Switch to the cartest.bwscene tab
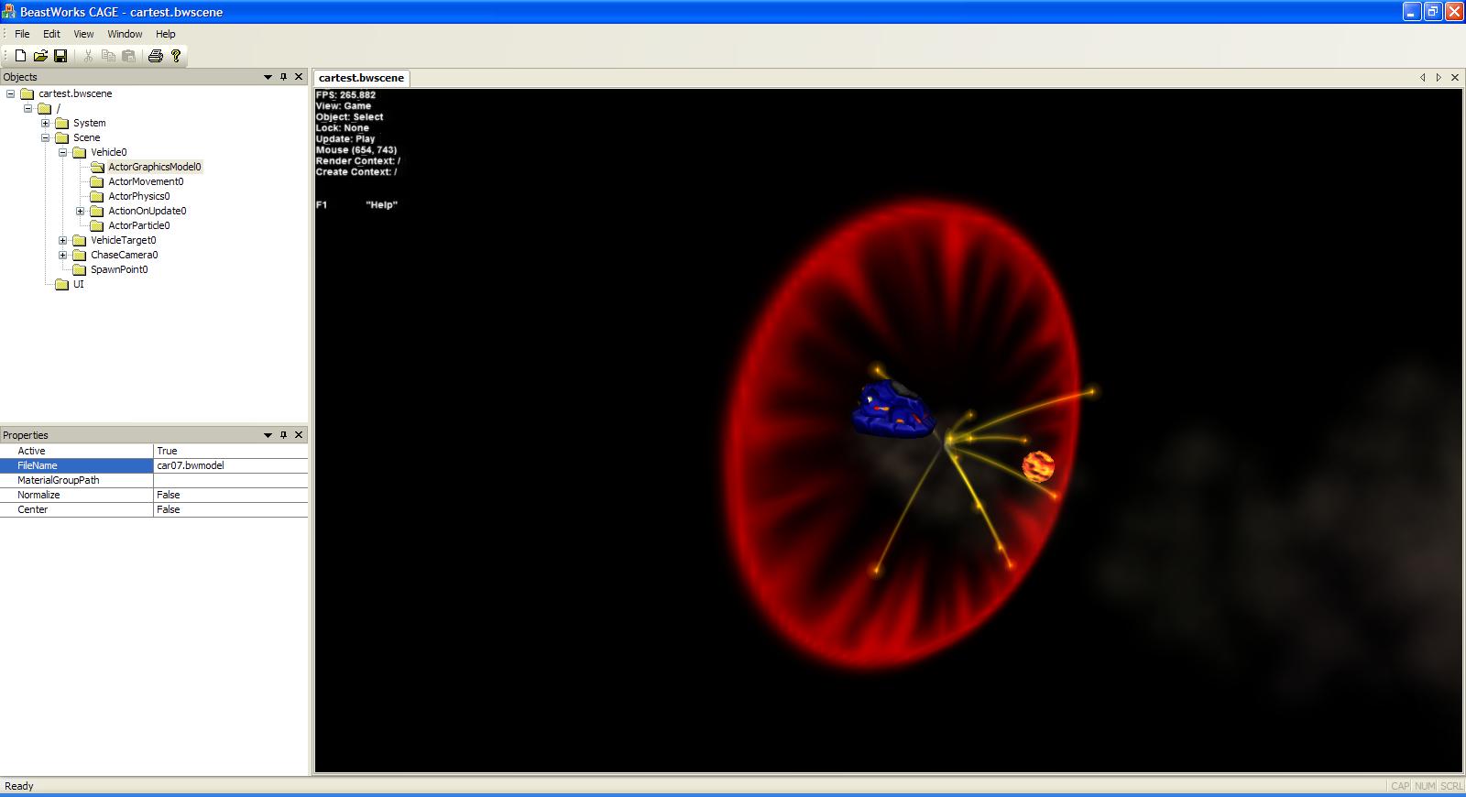 tap(361, 78)
